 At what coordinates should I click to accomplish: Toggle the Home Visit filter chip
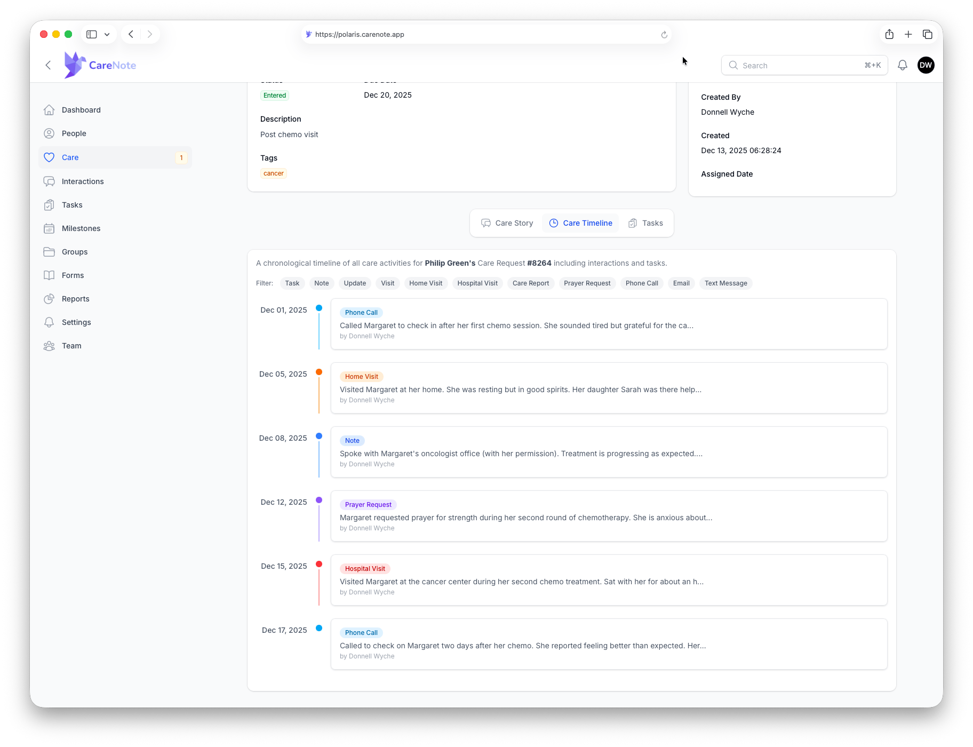(425, 283)
